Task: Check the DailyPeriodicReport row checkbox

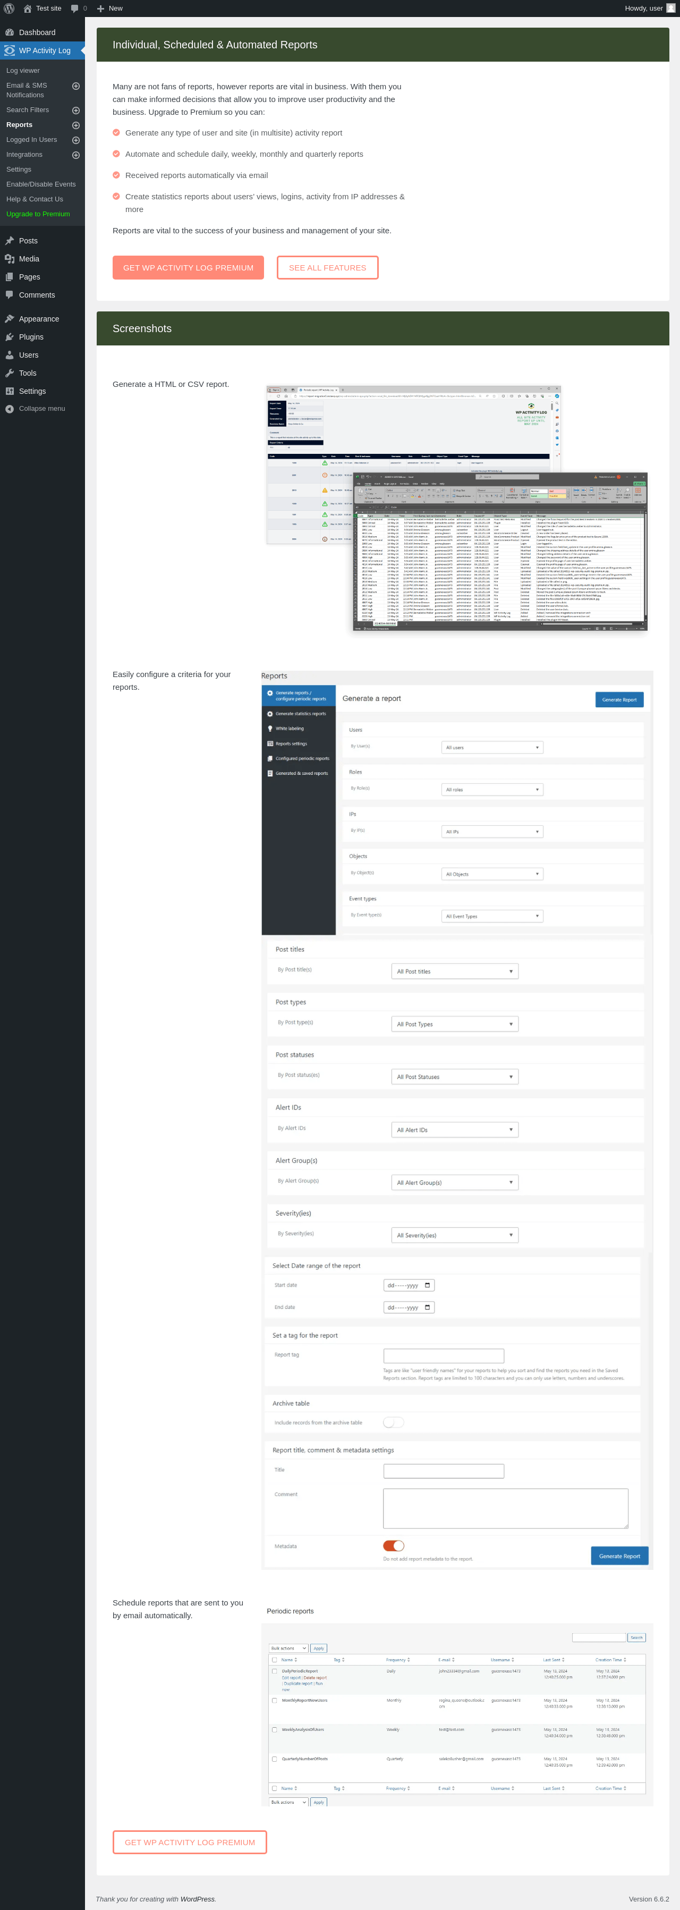Action: pos(274,1671)
